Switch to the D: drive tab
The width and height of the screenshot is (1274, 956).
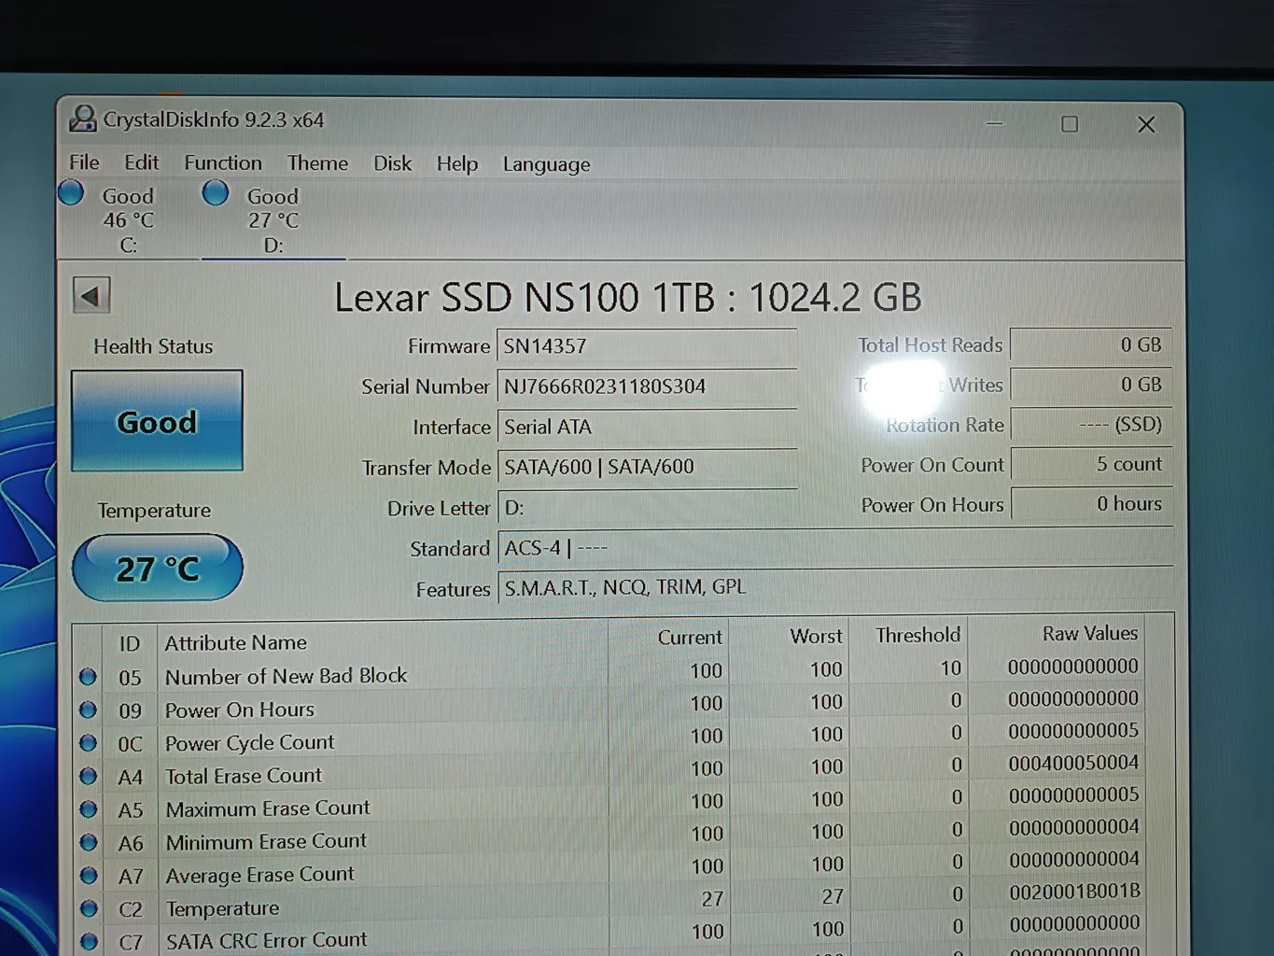273,220
